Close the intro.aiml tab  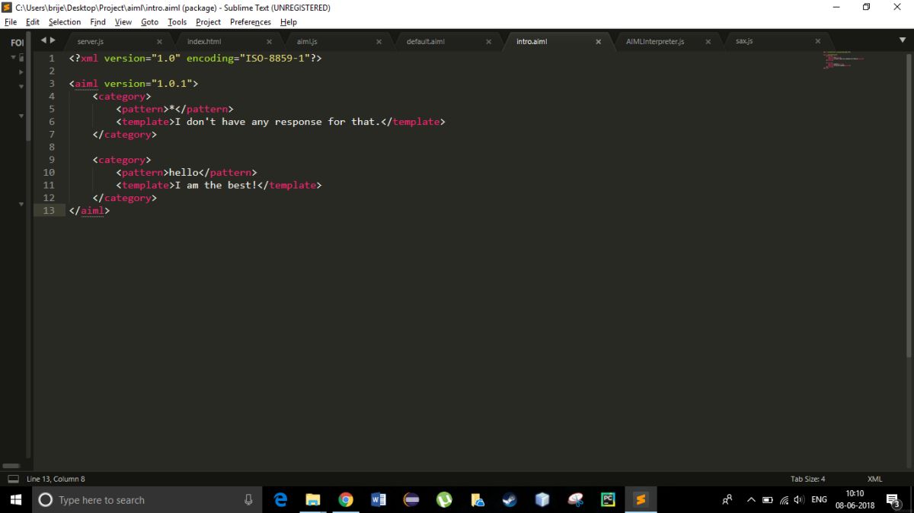pos(598,41)
